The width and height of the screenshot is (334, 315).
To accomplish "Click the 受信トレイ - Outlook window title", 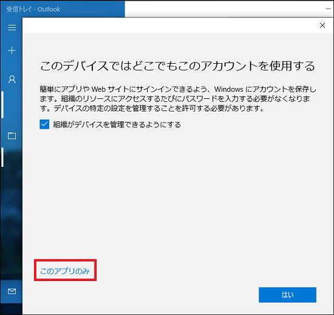I will coord(33,9).
